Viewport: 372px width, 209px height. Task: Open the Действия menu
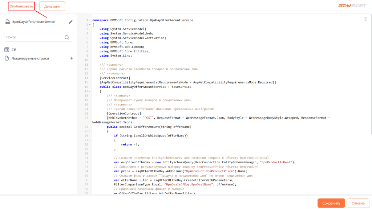point(52,6)
